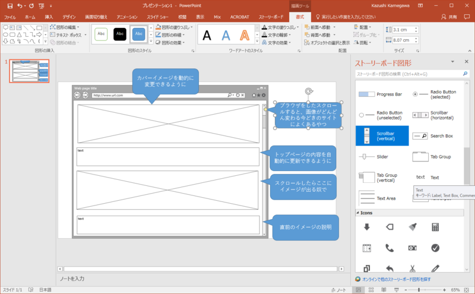Open the 回転 (rotate) dropdown

[362, 43]
